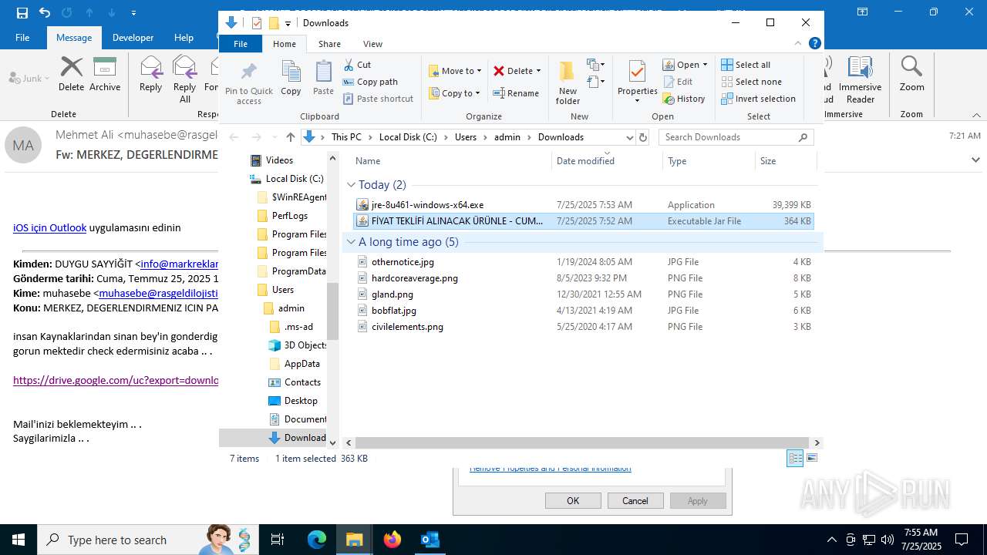Click muhasebe@rasgeldilojisti email link
987x555 pixels.
pos(158,293)
